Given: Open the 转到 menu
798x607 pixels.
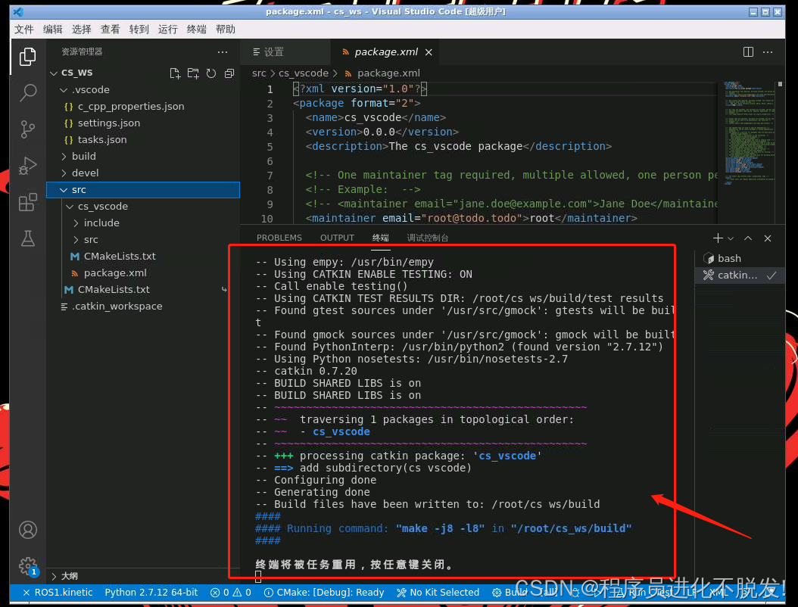Looking at the screenshot, I should pyautogui.click(x=139, y=30).
